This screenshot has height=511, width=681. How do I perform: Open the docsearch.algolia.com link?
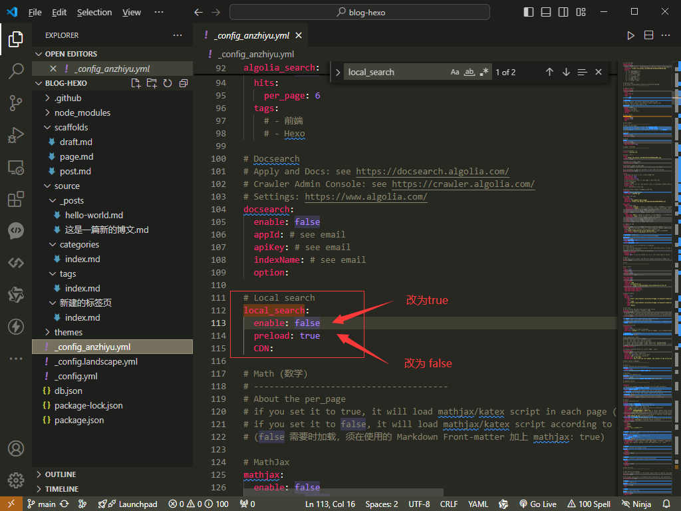coord(432,171)
